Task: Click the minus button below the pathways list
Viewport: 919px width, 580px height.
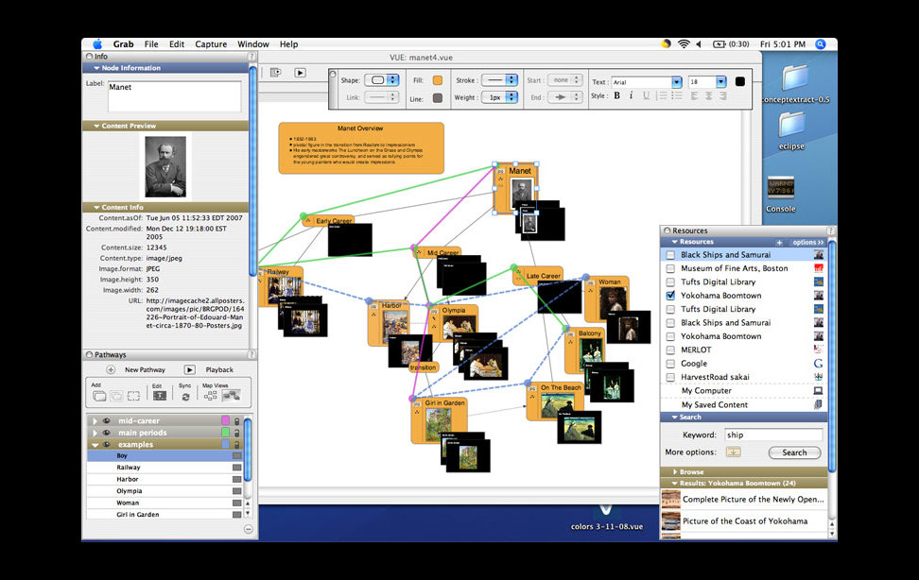Action: (249, 529)
